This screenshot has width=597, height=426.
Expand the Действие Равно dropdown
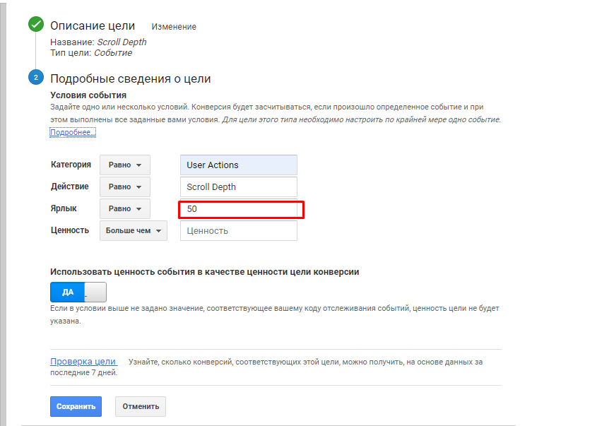(125, 187)
